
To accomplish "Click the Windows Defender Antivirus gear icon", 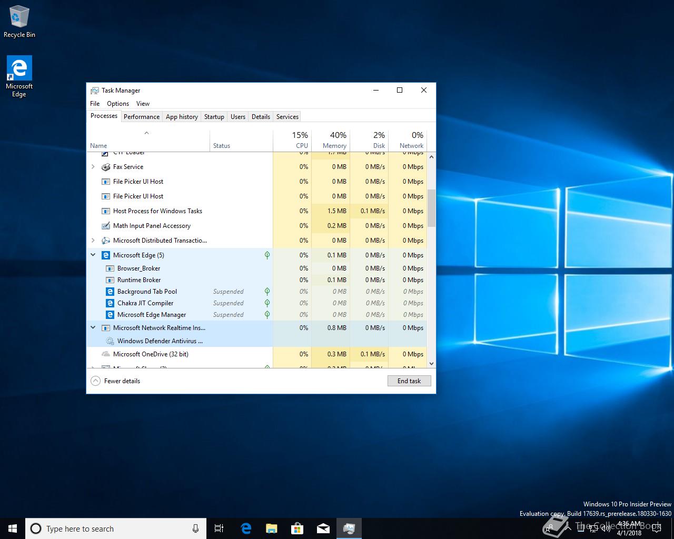I will coord(110,341).
